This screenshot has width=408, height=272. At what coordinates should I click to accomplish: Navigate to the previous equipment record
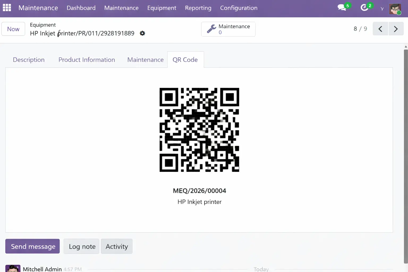point(380,29)
